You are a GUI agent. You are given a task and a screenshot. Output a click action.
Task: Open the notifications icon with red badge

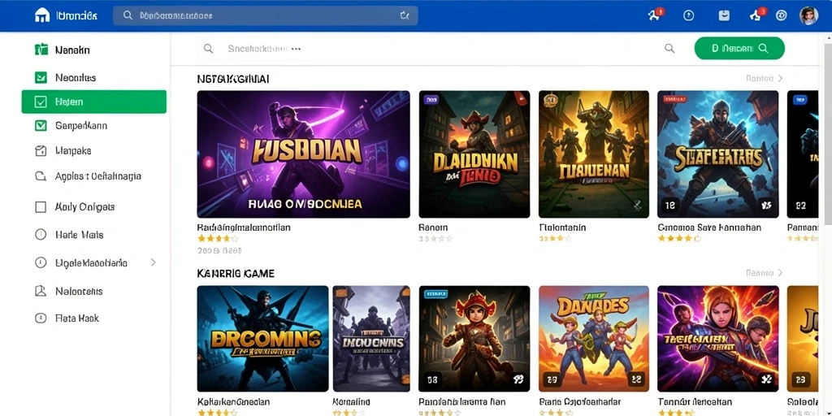[x=654, y=15]
